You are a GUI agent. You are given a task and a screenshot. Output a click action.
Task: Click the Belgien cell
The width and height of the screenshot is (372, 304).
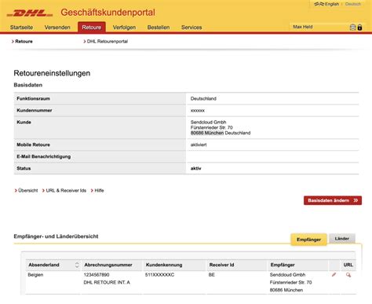tap(35, 275)
